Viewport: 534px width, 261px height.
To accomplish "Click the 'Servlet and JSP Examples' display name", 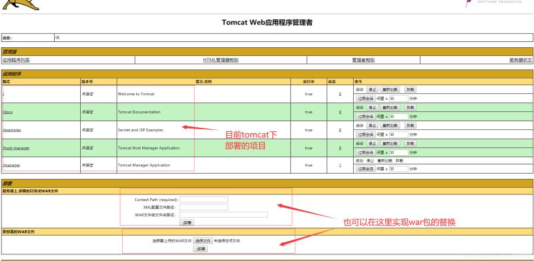I will (x=140, y=130).
